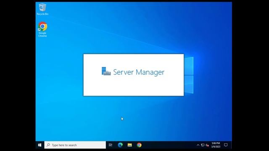Open Task View from the taskbar
Screen dimensions: 269x151
[111, 145]
